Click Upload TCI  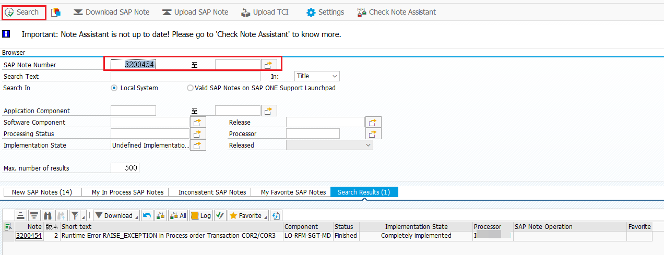pos(265,12)
